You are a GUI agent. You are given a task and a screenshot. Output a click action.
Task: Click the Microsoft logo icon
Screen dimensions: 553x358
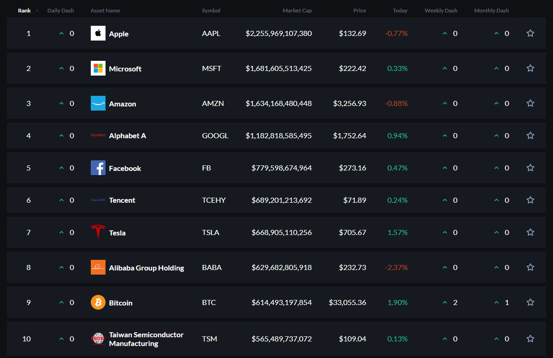(x=98, y=68)
